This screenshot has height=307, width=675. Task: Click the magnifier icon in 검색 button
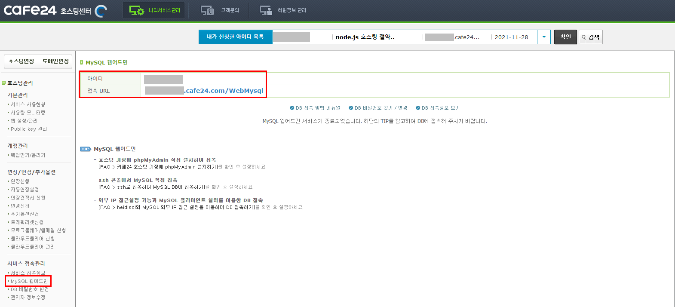tap(584, 37)
